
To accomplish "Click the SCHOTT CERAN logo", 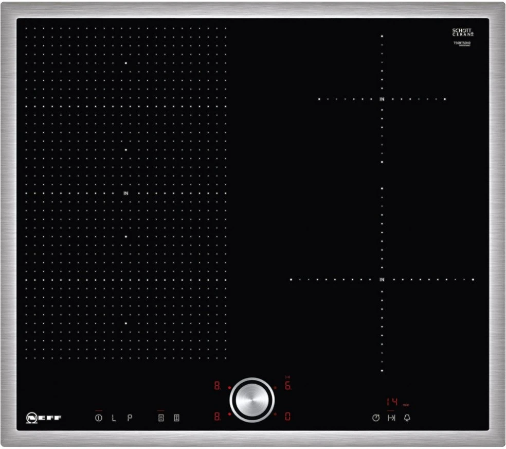I will [462, 32].
